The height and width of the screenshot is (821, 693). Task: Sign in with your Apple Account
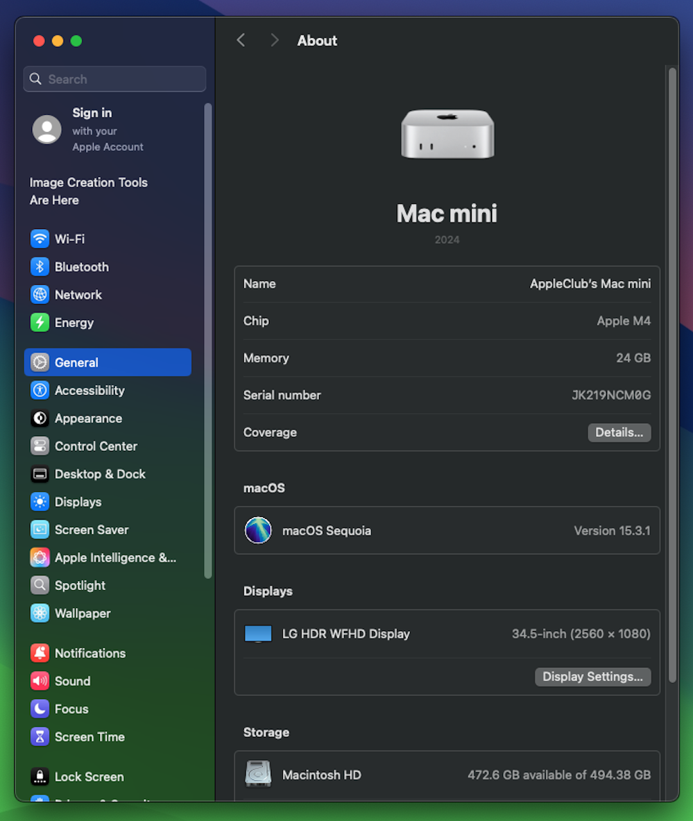click(108, 130)
